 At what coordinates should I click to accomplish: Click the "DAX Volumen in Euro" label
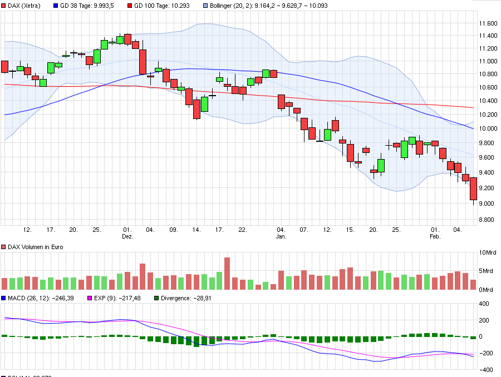(36, 247)
